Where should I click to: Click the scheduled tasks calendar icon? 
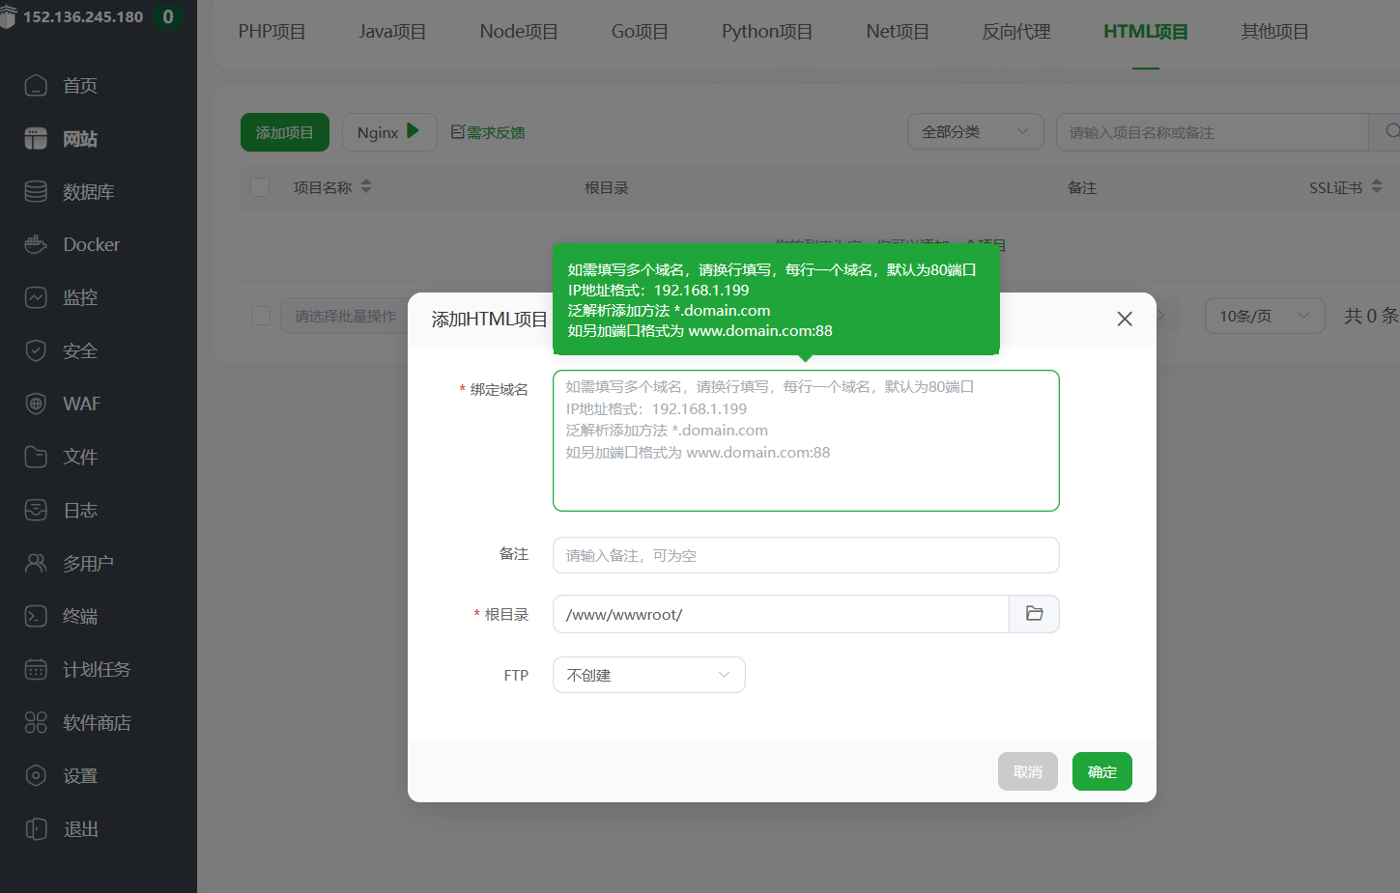pyautogui.click(x=36, y=669)
